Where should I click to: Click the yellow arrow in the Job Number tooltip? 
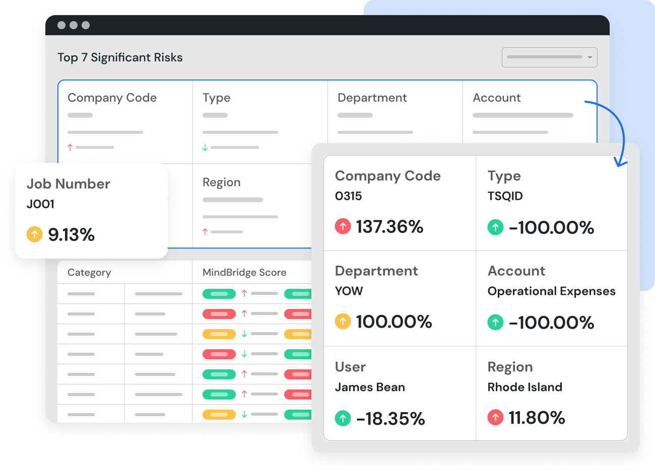coord(35,234)
